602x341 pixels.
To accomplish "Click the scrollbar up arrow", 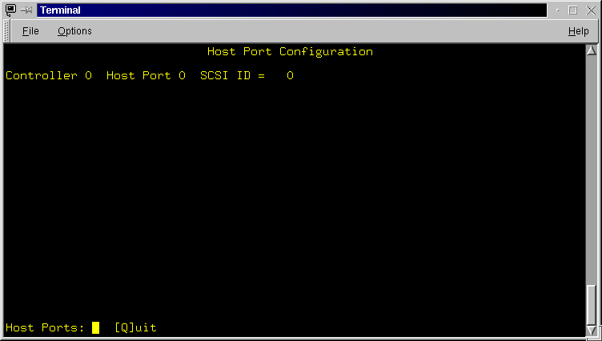I will click(592, 50).
